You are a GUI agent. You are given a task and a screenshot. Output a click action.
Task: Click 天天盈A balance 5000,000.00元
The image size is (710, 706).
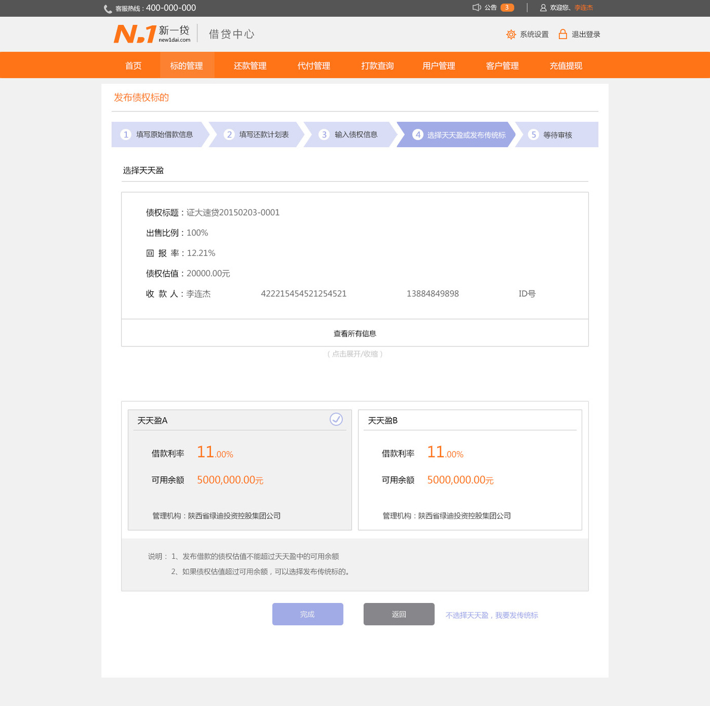click(230, 480)
